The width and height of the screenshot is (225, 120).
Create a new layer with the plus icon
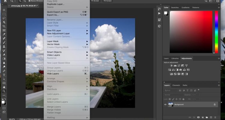pos(211,117)
